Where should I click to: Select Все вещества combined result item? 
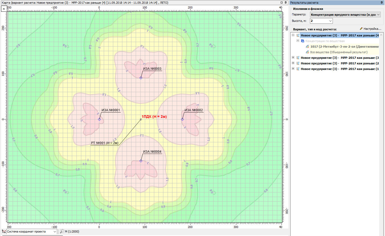tap(338, 52)
